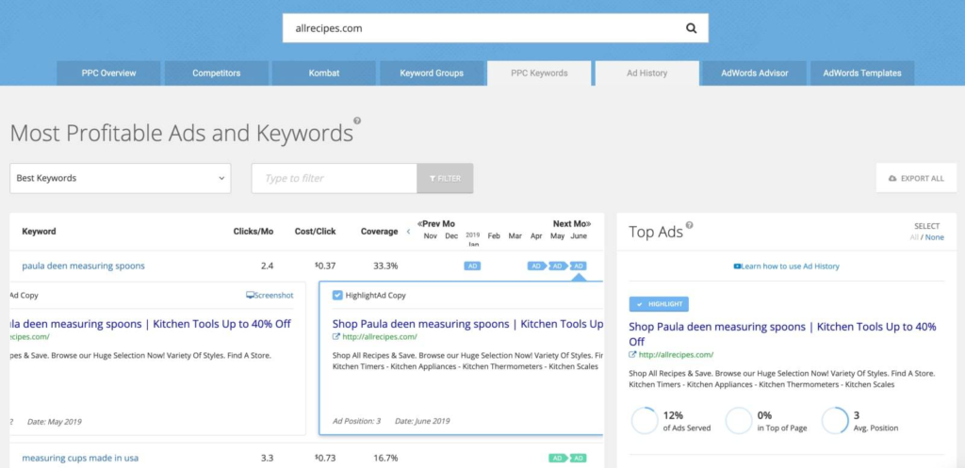Viewport: 965px width, 468px height.
Task: Click the Top of Page percentage circle
Action: point(739,421)
